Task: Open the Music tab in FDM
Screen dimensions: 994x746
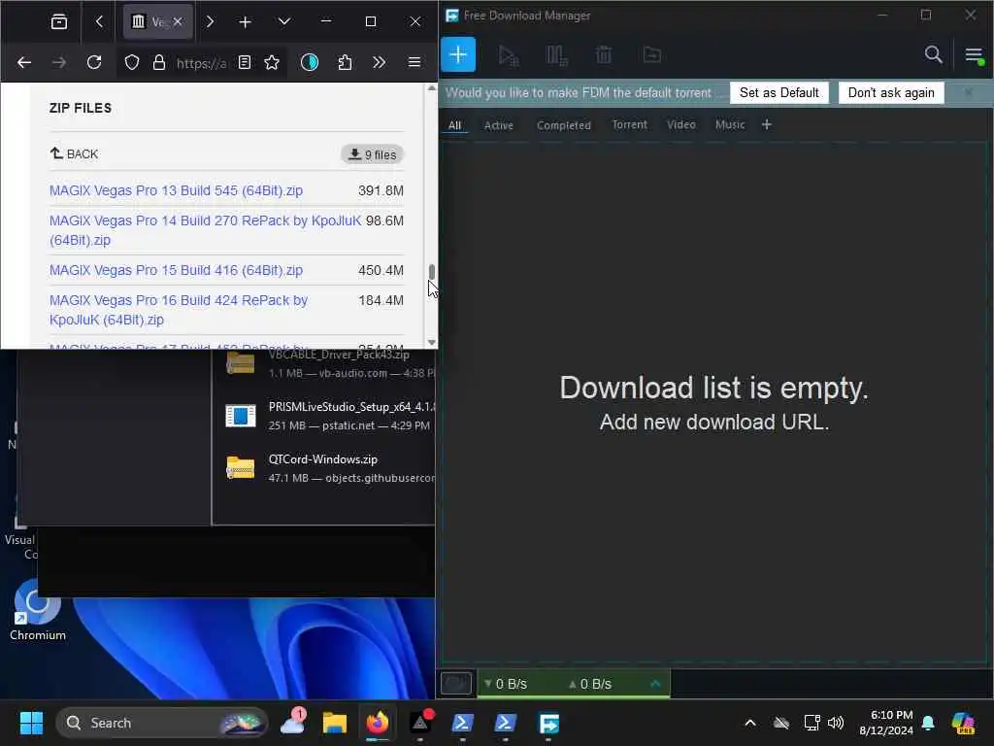Action: click(730, 124)
